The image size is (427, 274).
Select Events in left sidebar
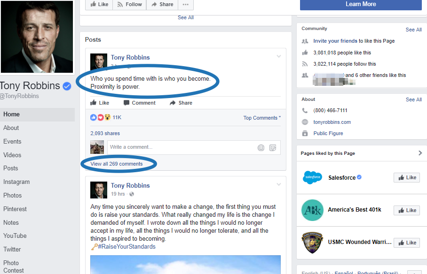pos(12,142)
